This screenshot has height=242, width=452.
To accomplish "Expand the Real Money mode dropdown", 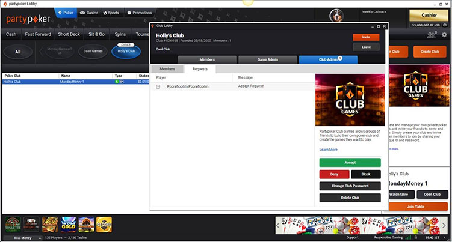I will [22, 238].
